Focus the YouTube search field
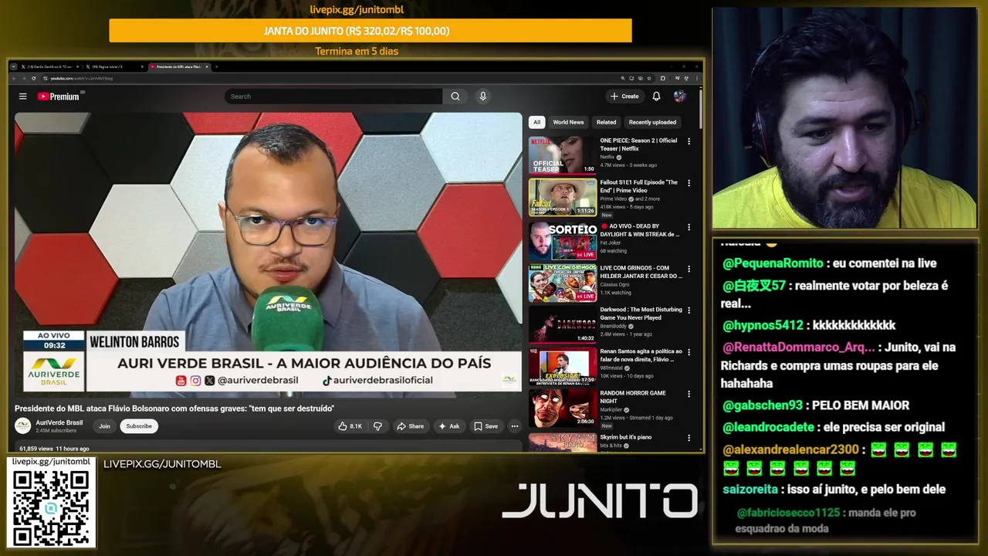Viewport: 988px width, 556px height. (x=333, y=97)
